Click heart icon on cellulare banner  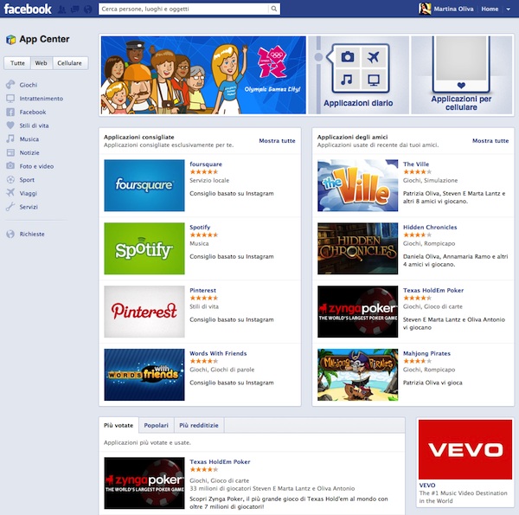tap(461, 86)
